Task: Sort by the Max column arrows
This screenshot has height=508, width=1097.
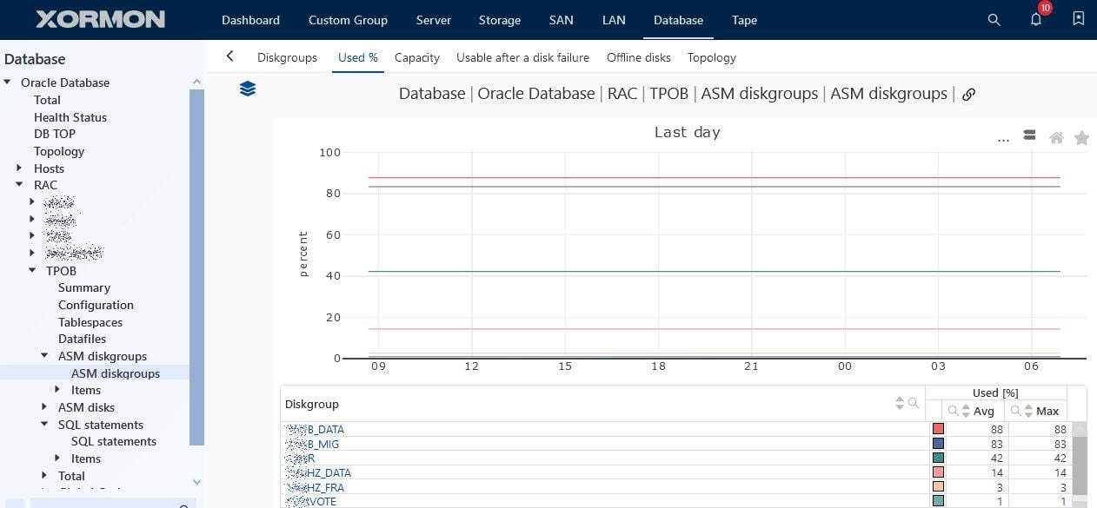Action: tap(1028, 411)
